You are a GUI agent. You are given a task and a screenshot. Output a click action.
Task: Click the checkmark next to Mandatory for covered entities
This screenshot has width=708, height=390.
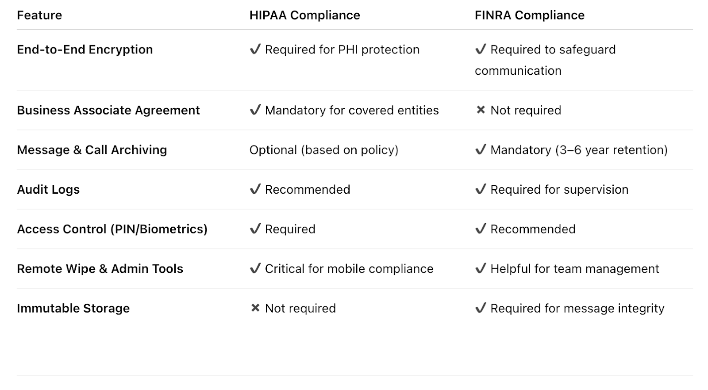click(x=255, y=110)
